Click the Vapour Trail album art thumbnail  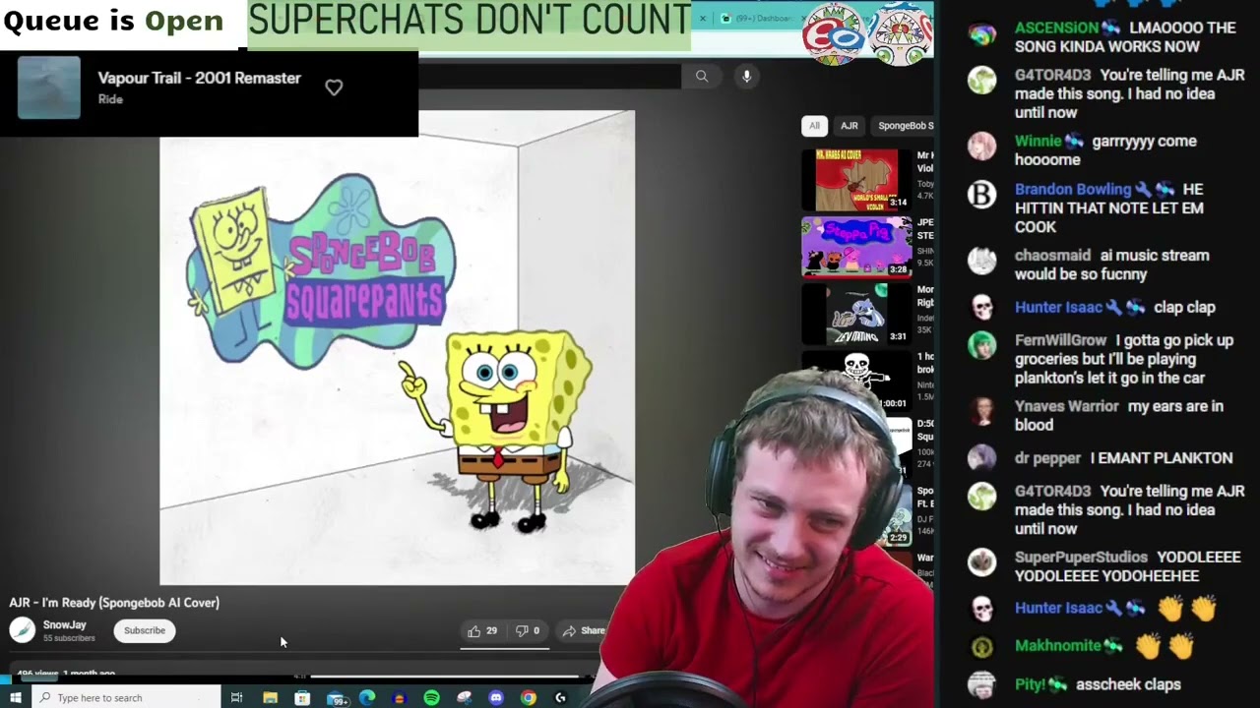pyautogui.click(x=49, y=88)
